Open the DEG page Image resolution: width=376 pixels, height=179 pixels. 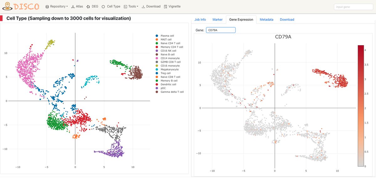coord(92,6)
